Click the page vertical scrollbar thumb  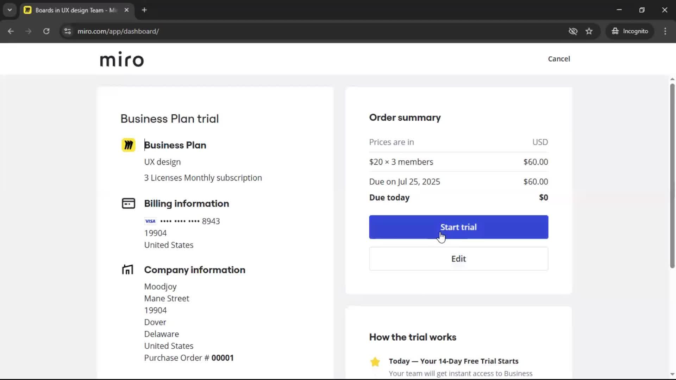tap(672, 176)
